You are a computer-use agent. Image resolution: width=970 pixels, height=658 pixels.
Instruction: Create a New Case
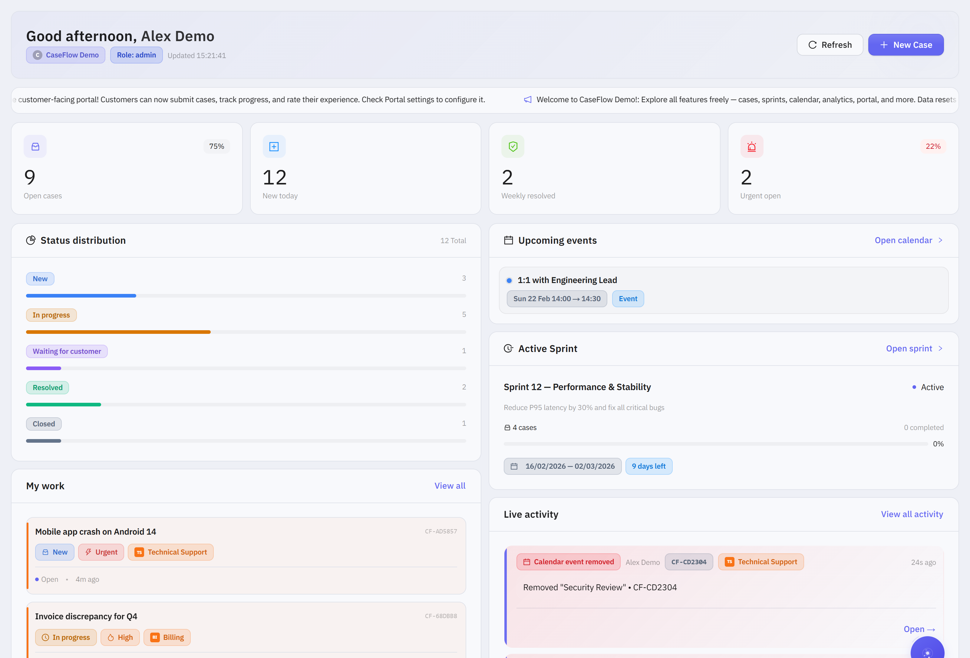point(906,45)
